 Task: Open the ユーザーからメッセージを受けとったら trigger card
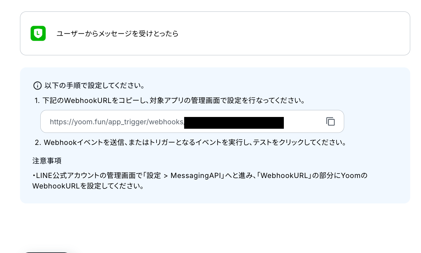tap(215, 33)
